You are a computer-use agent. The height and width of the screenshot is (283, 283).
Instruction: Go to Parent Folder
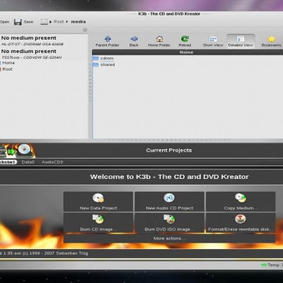[x=108, y=41]
